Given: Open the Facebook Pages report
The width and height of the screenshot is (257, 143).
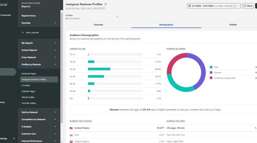Looking at the screenshot, I should coord(29,74).
